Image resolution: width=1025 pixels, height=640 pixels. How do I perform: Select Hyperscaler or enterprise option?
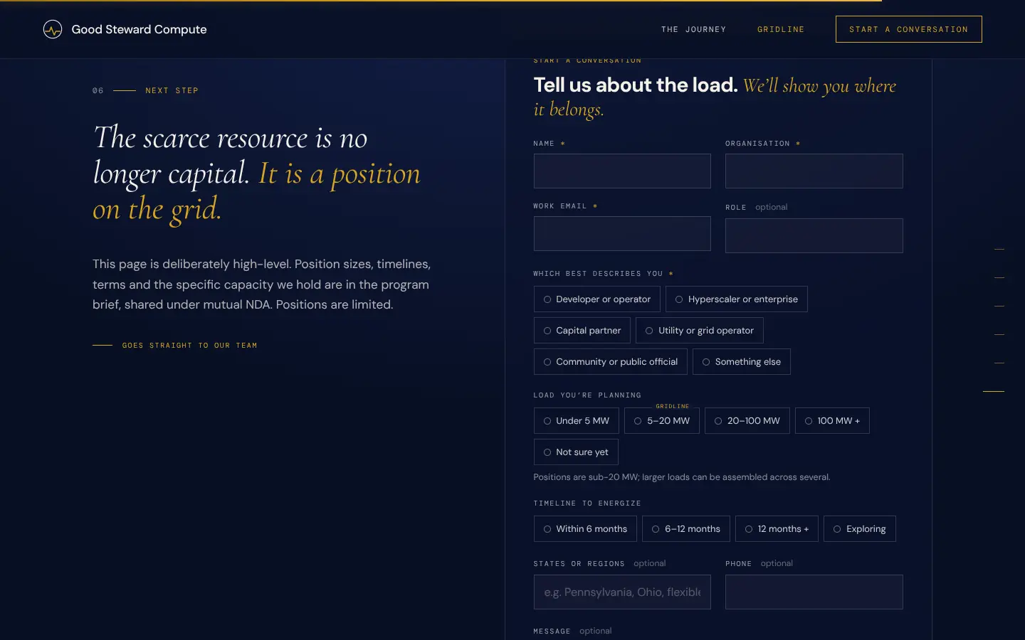737,299
